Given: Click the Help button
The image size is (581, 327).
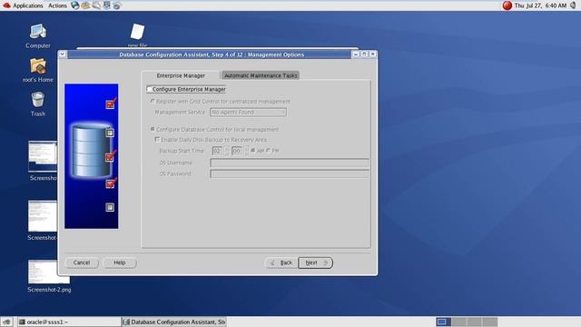Looking at the screenshot, I should (119, 263).
